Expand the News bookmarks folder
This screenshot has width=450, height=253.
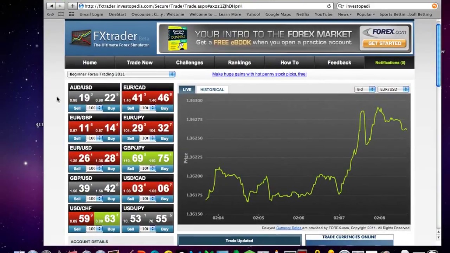point(345,14)
